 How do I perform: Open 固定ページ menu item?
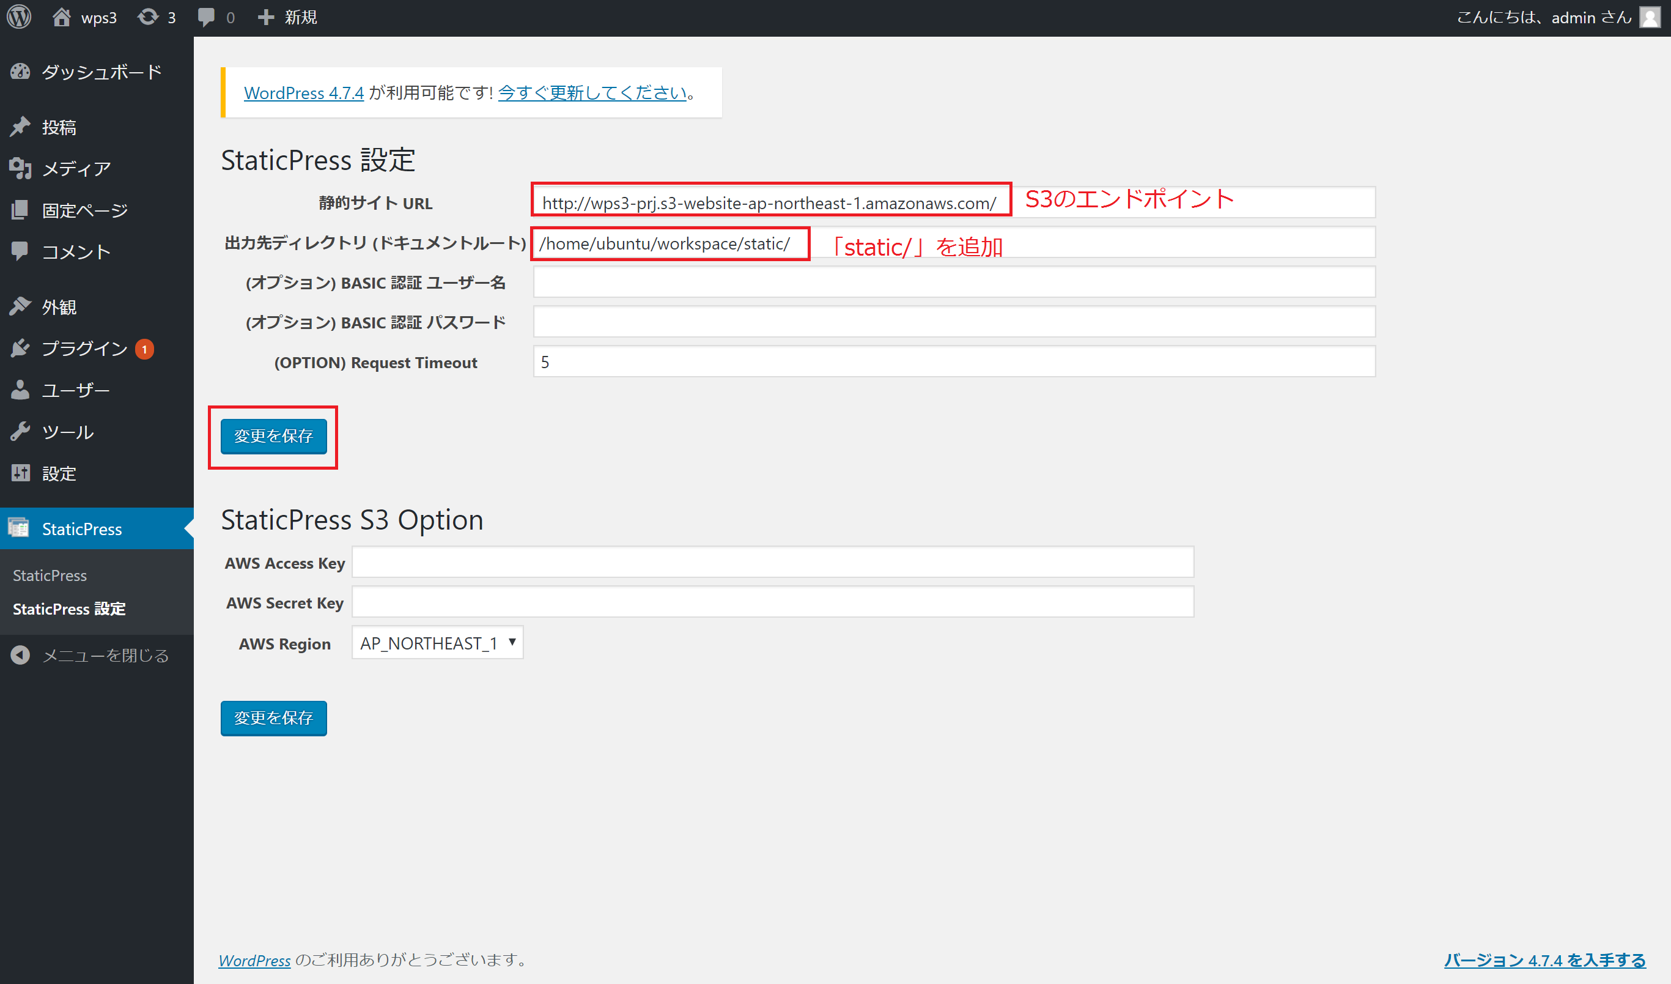click(x=97, y=210)
